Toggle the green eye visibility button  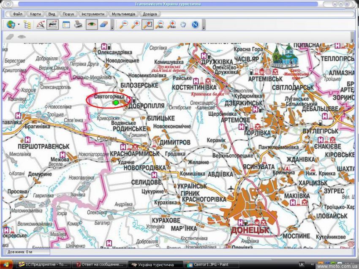(x=92, y=24)
